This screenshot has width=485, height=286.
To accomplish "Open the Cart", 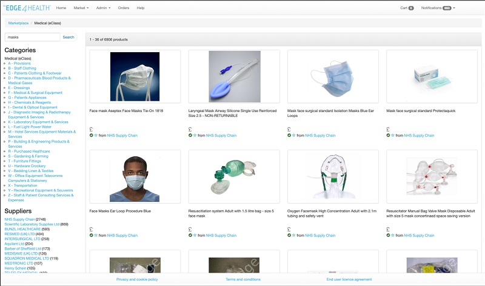I will tap(407, 8).
